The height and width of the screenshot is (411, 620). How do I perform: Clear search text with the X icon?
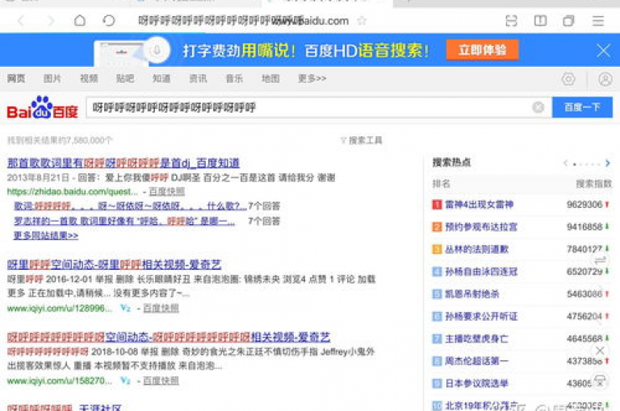click(538, 107)
